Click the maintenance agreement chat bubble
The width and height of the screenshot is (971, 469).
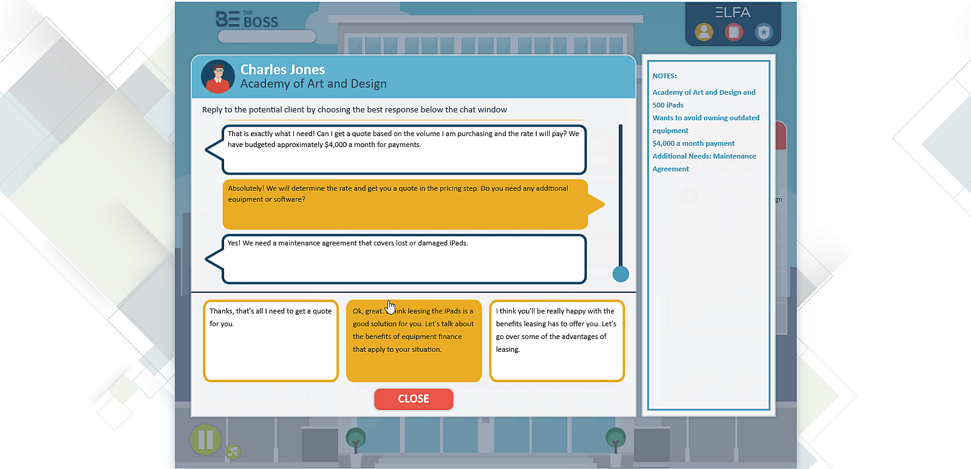pos(404,259)
